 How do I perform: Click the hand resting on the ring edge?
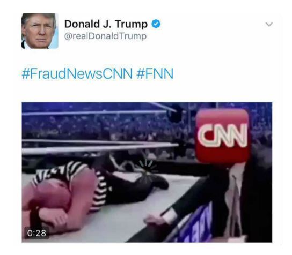tap(156, 220)
